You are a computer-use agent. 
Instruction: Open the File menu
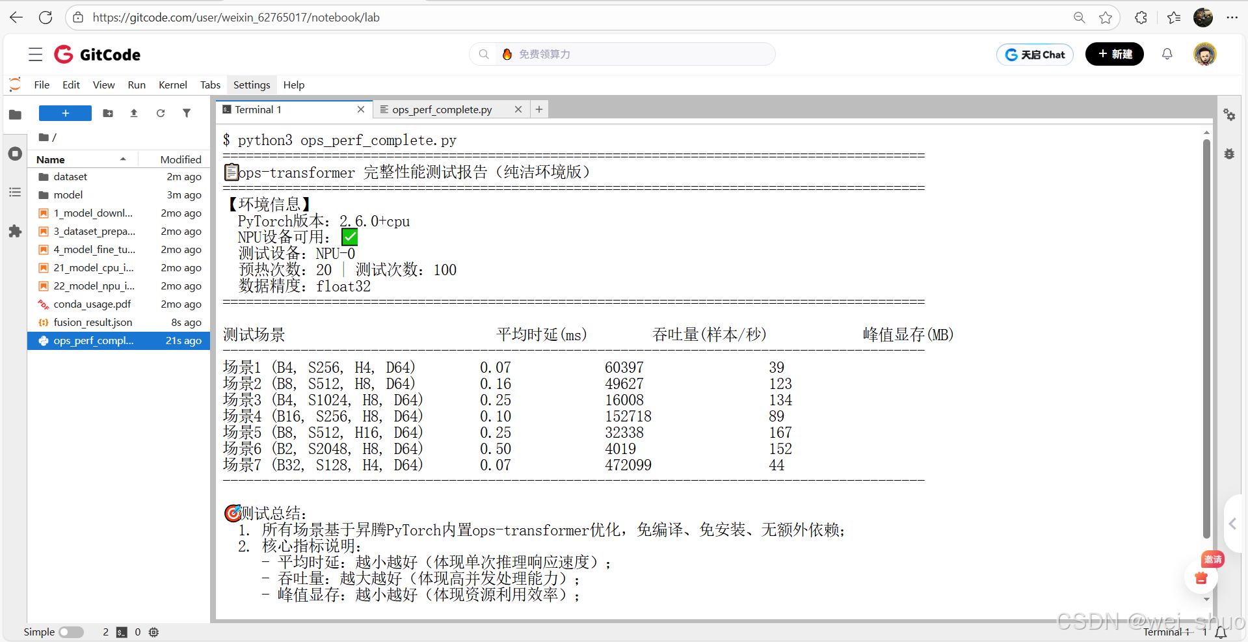click(x=42, y=85)
